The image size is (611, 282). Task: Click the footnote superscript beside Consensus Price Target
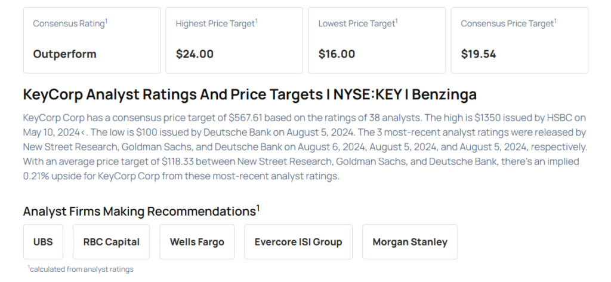click(x=556, y=21)
